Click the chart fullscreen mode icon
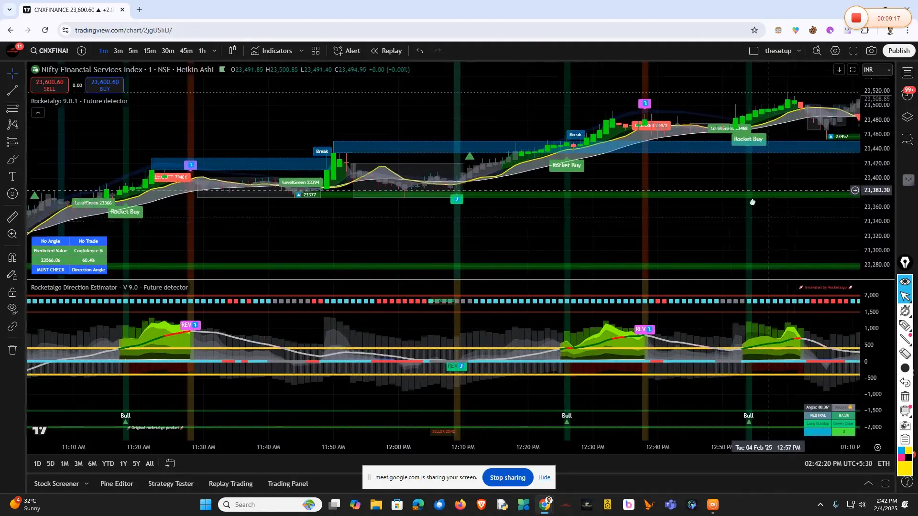The width and height of the screenshot is (918, 516). (x=853, y=51)
